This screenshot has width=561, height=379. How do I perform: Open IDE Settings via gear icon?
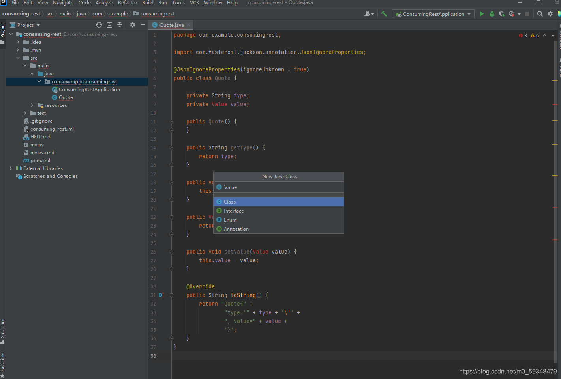[550, 13]
